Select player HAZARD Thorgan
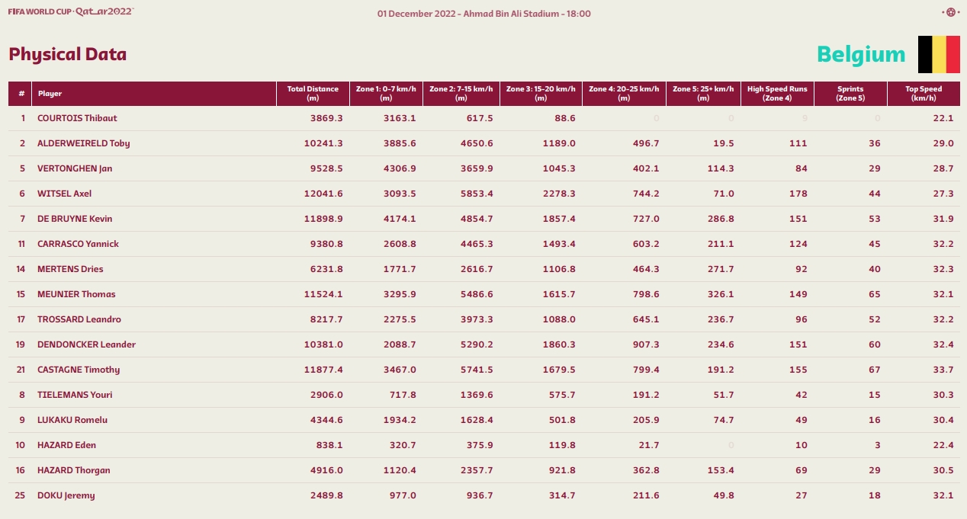Image resolution: width=967 pixels, height=519 pixels. click(x=74, y=470)
